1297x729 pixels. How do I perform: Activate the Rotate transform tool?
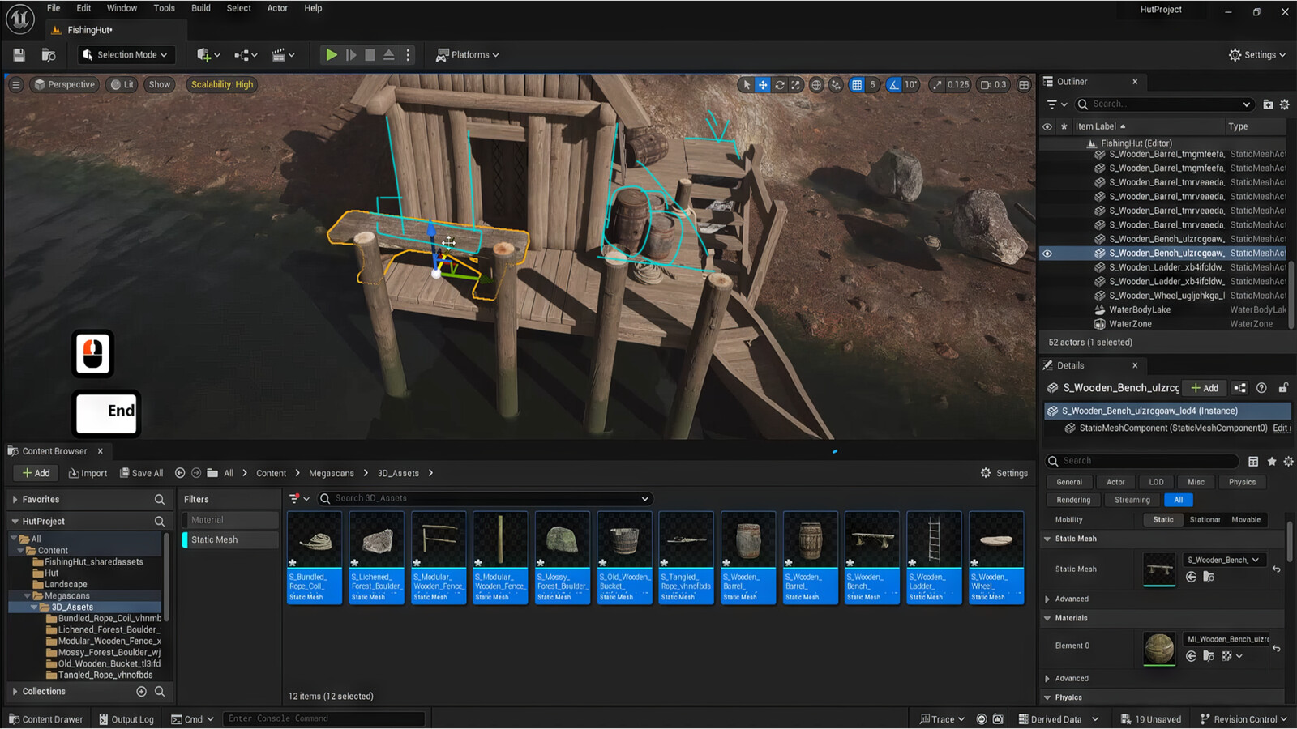(x=780, y=84)
